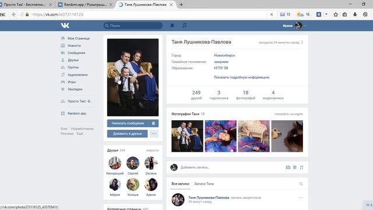Click the gift icon next to Написать сообщение
Image resolution: width=373 pixels, height=210 pixels.
(153, 123)
